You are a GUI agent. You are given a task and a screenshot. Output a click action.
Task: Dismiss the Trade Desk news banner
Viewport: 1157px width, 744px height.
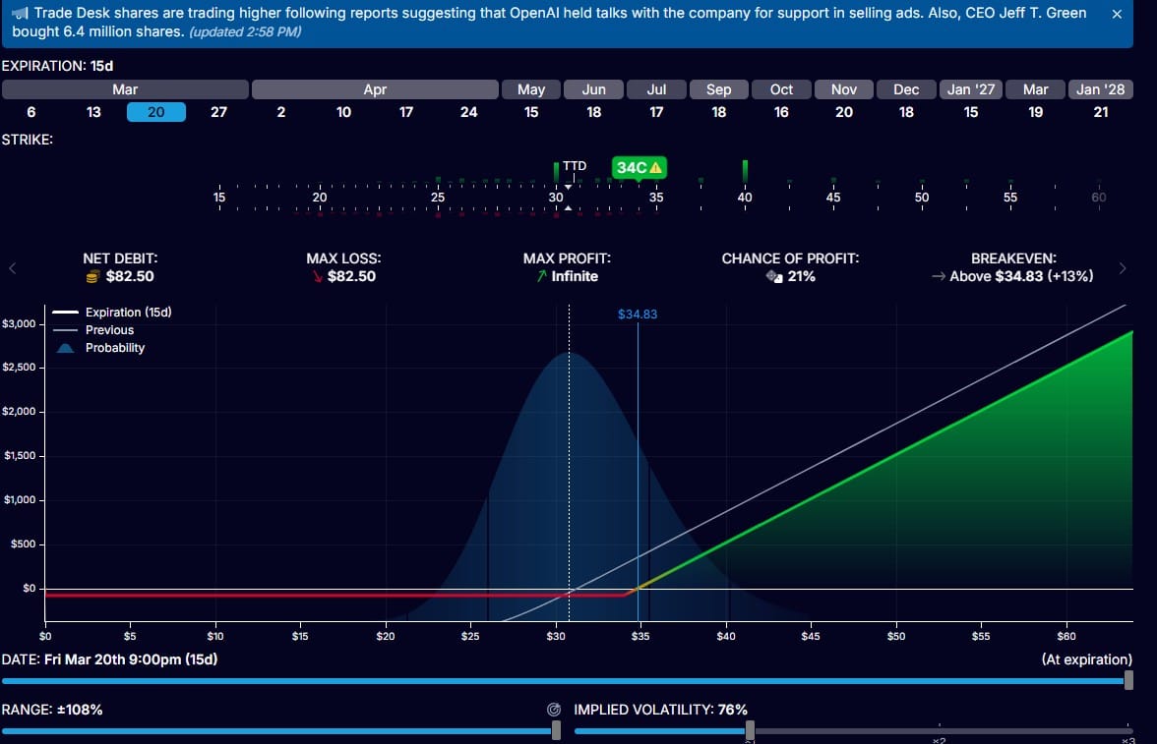click(x=1116, y=14)
